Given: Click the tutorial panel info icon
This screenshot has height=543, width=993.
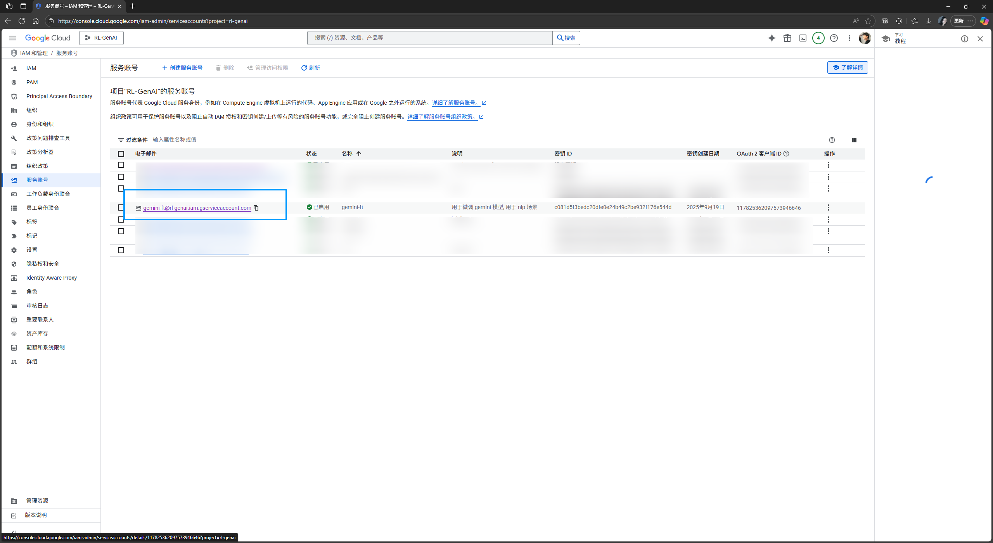Looking at the screenshot, I should click(965, 39).
